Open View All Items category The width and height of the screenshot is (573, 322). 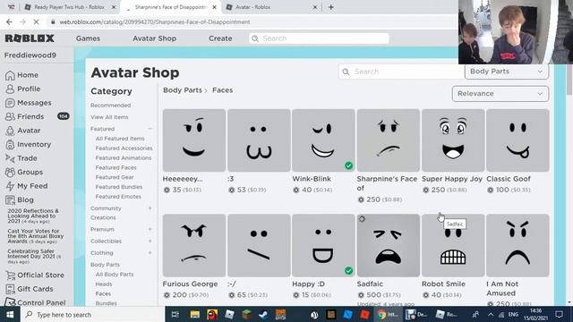[x=109, y=117]
